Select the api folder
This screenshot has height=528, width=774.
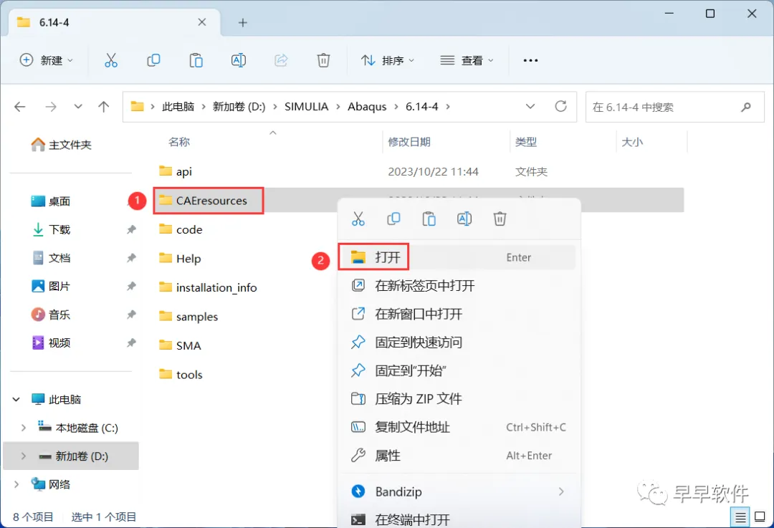pyautogui.click(x=176, y=172)
